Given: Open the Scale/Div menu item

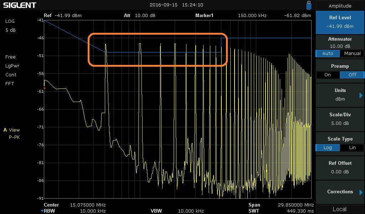Looking at the screenshot, I should [340, 119].
